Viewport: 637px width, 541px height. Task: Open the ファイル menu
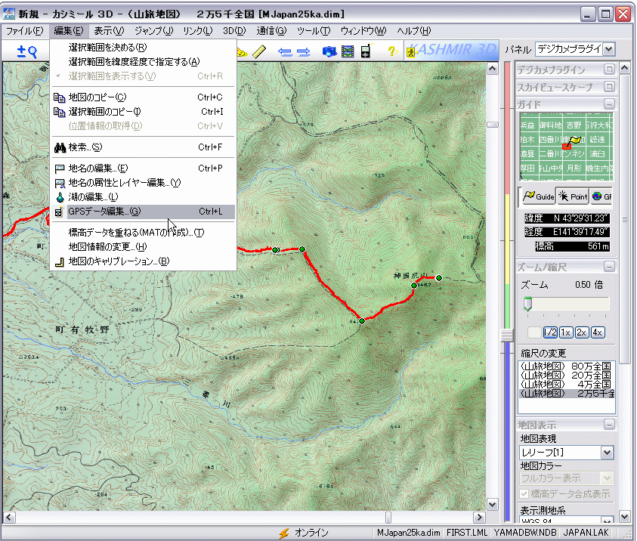click(24, 31)
